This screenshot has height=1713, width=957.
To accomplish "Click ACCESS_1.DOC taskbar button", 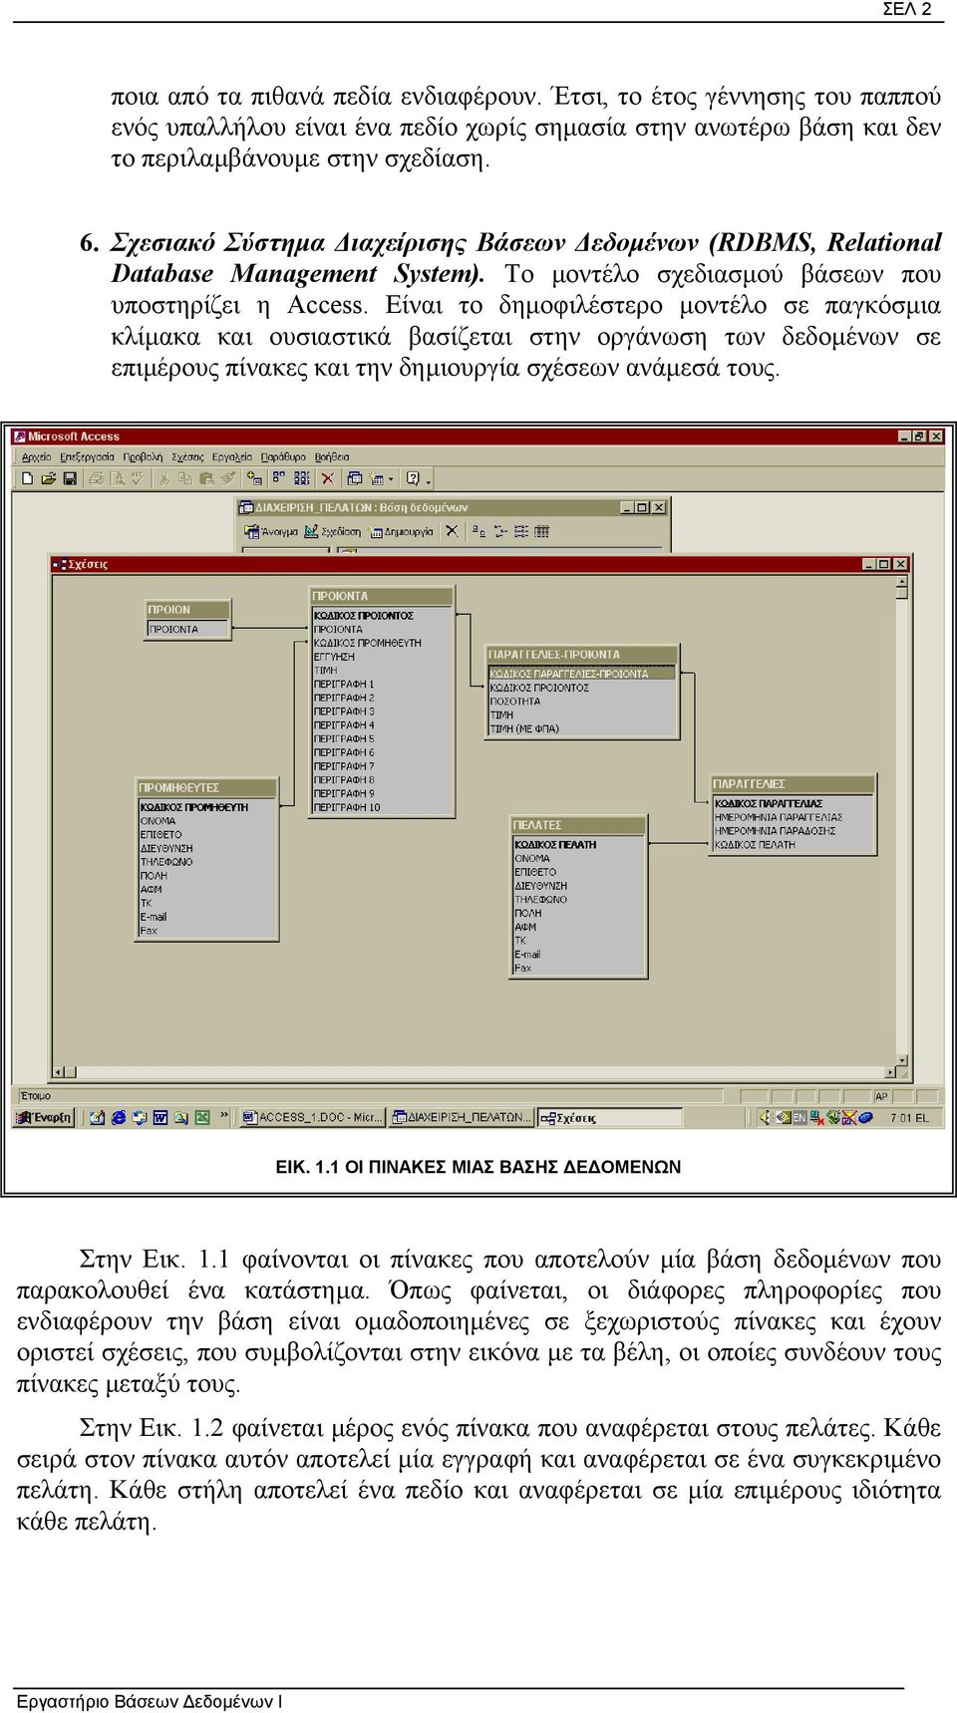I will [313, 1117].
